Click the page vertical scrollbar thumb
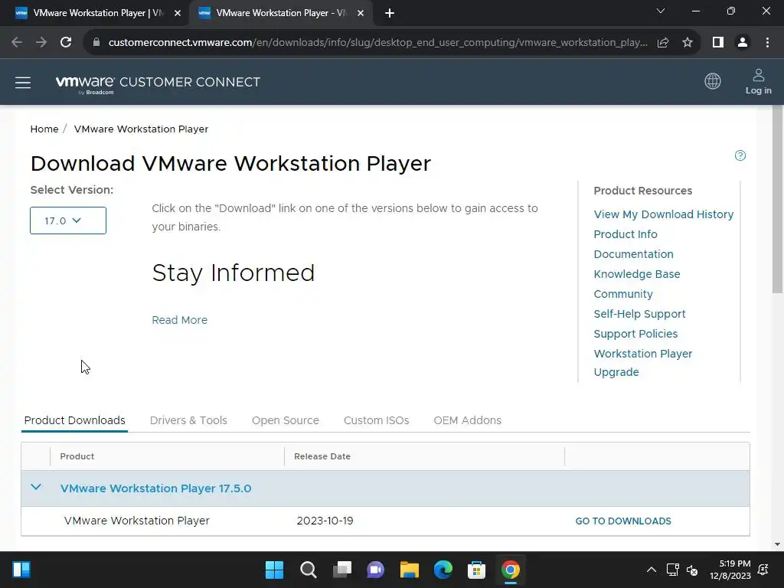Image resolution: width=784 pixels, height=588 pixels. pyautogui.click(x=778, y=199)
